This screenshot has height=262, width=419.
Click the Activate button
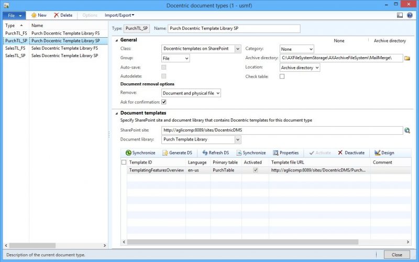tap(320, 152)
